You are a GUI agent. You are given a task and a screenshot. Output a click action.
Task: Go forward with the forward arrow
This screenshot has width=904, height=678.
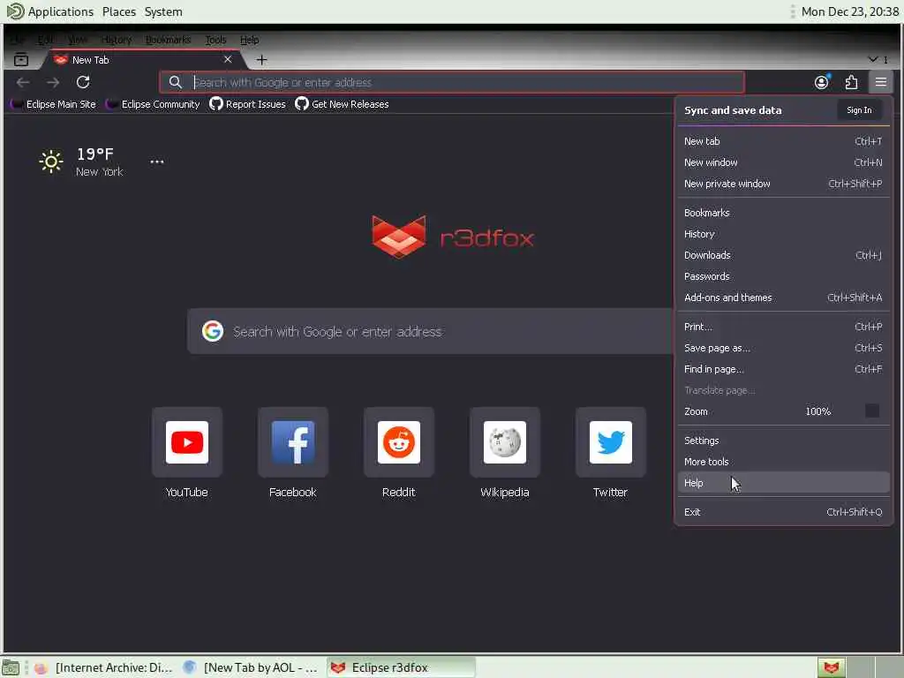click(53, 82)
